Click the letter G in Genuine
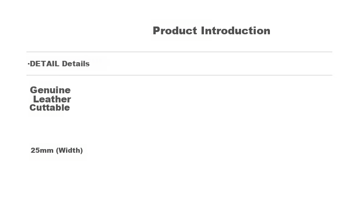The height and width of the screenshot is (198, 362). pos(33,90)
